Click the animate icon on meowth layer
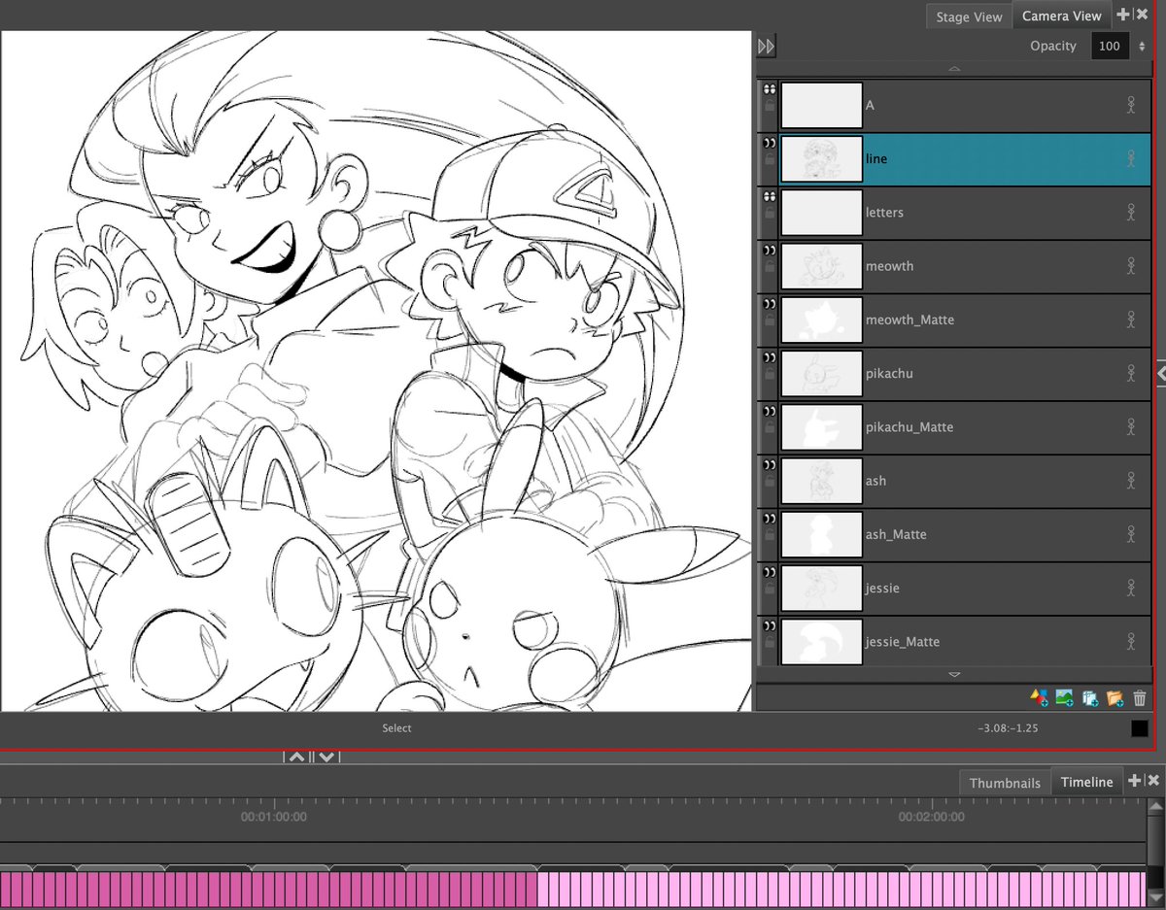Image resolution: width=1166 pixels, height=910 pixels. 1131,265
